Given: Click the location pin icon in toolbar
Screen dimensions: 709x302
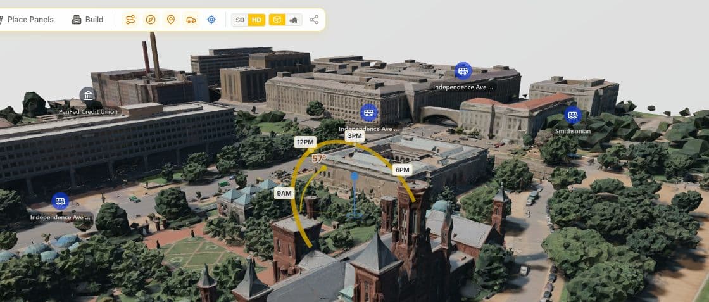Looking at the screenshot, I should 171,20.
